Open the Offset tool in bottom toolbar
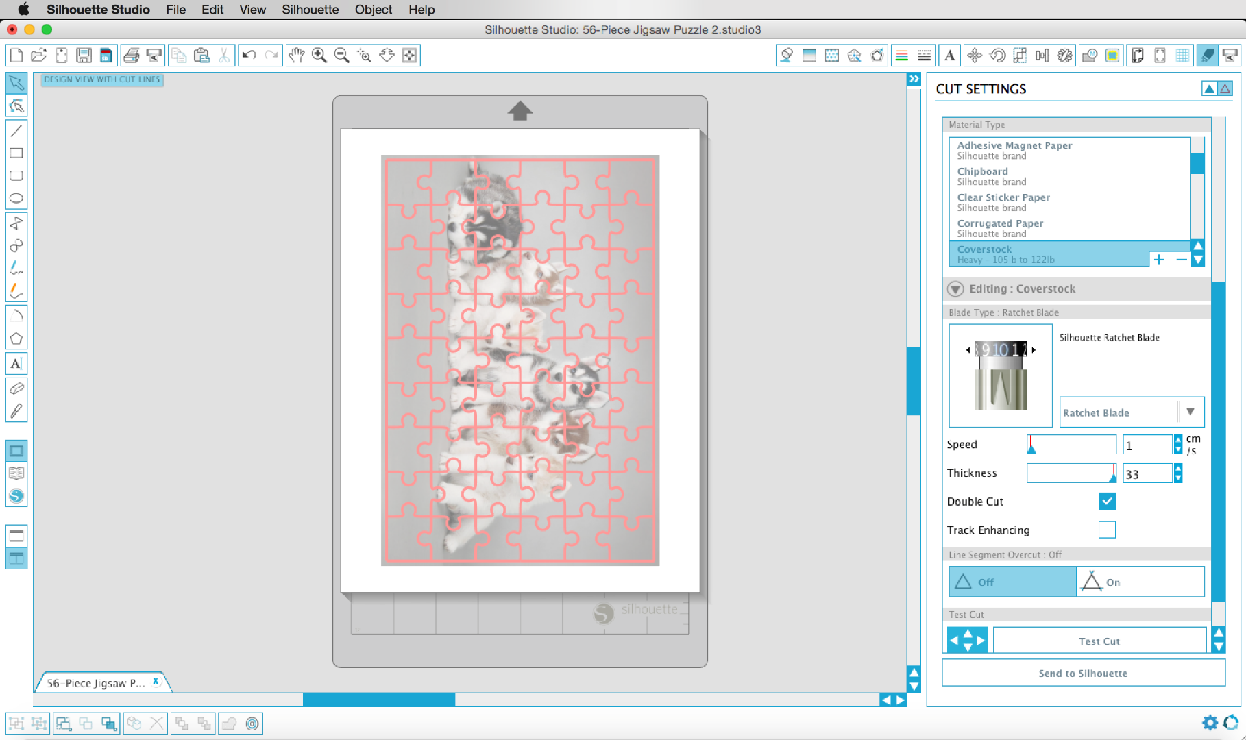This screenshot has height=740, width=1246. pyautogui.click(x=252, y=724)
